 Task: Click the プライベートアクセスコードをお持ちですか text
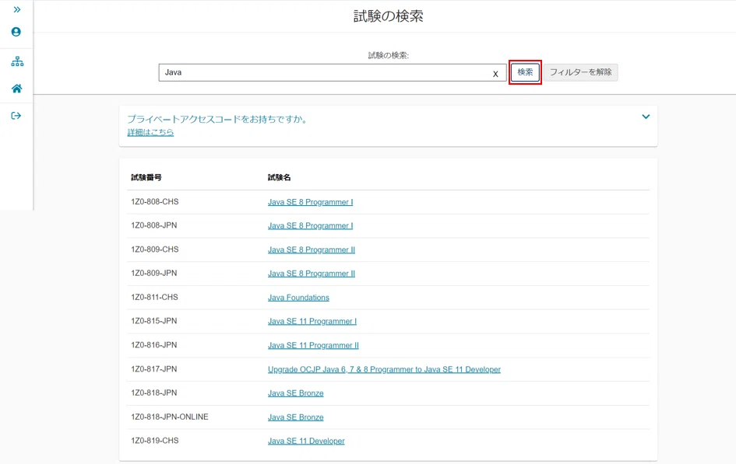(218, 120)
